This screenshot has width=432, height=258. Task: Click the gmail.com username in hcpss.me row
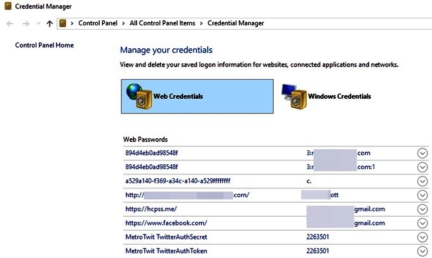(x=370, y=209)
